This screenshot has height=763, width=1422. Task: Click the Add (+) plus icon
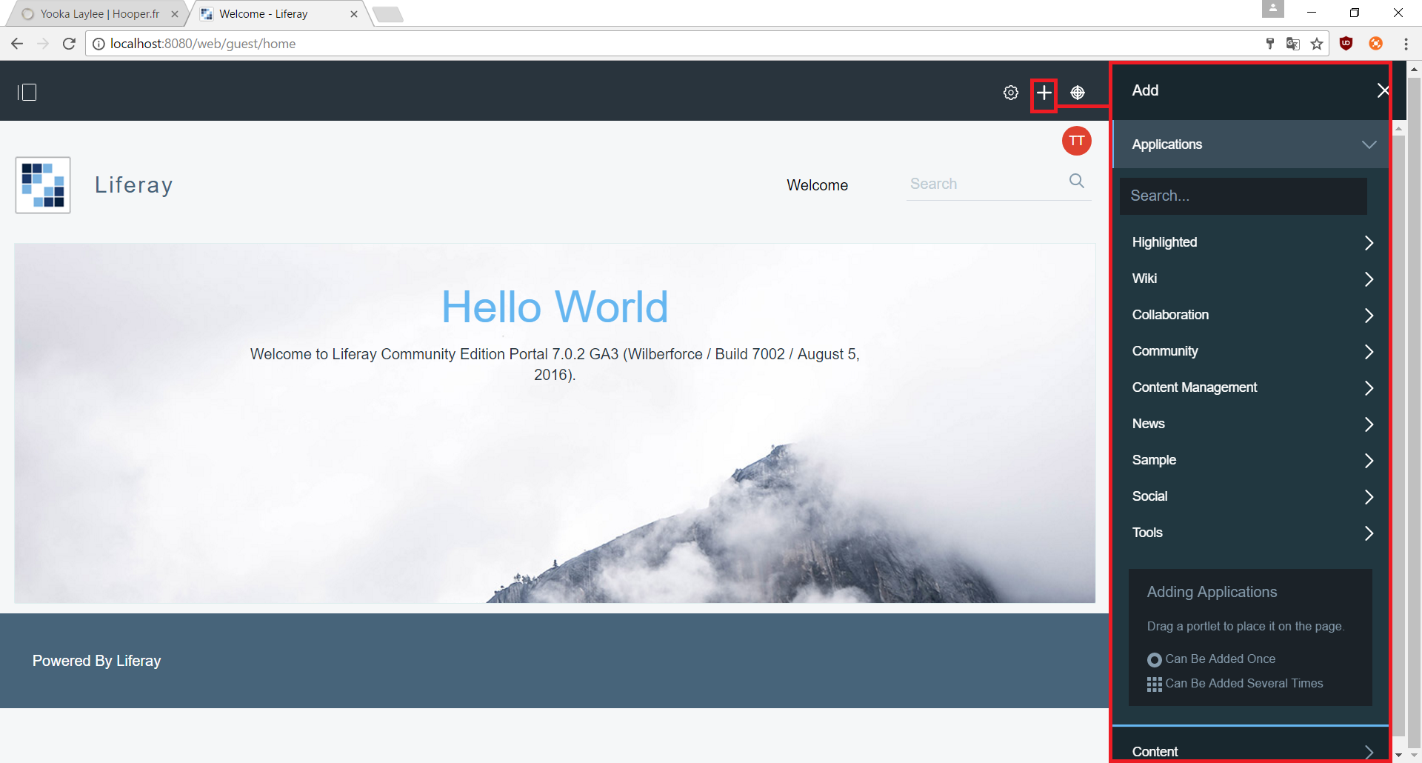click(1044, 93)
